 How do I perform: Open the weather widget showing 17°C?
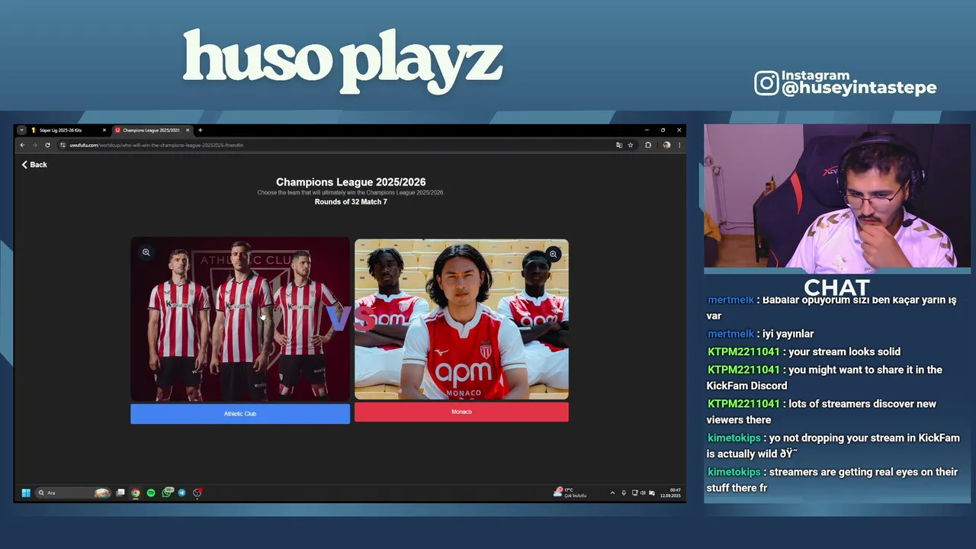570,493
